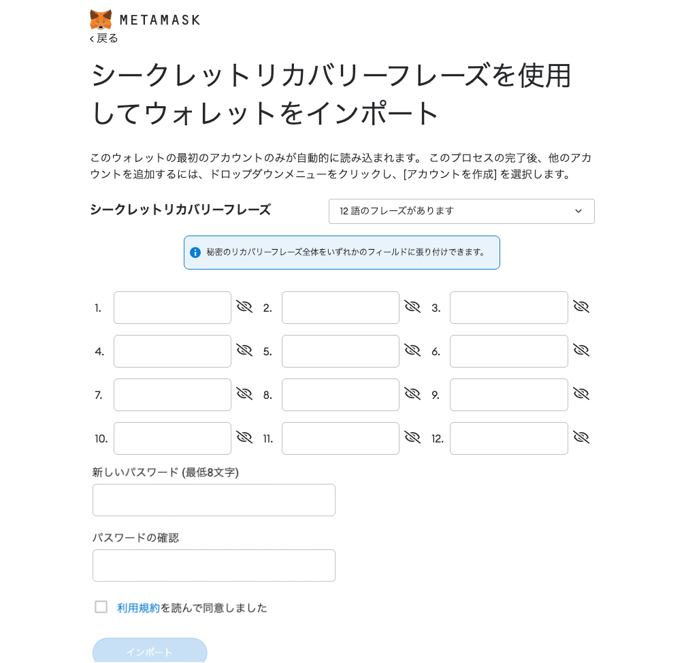Click the info icon in the blue banner
686x663 pixels.
(x=195, y=252)
